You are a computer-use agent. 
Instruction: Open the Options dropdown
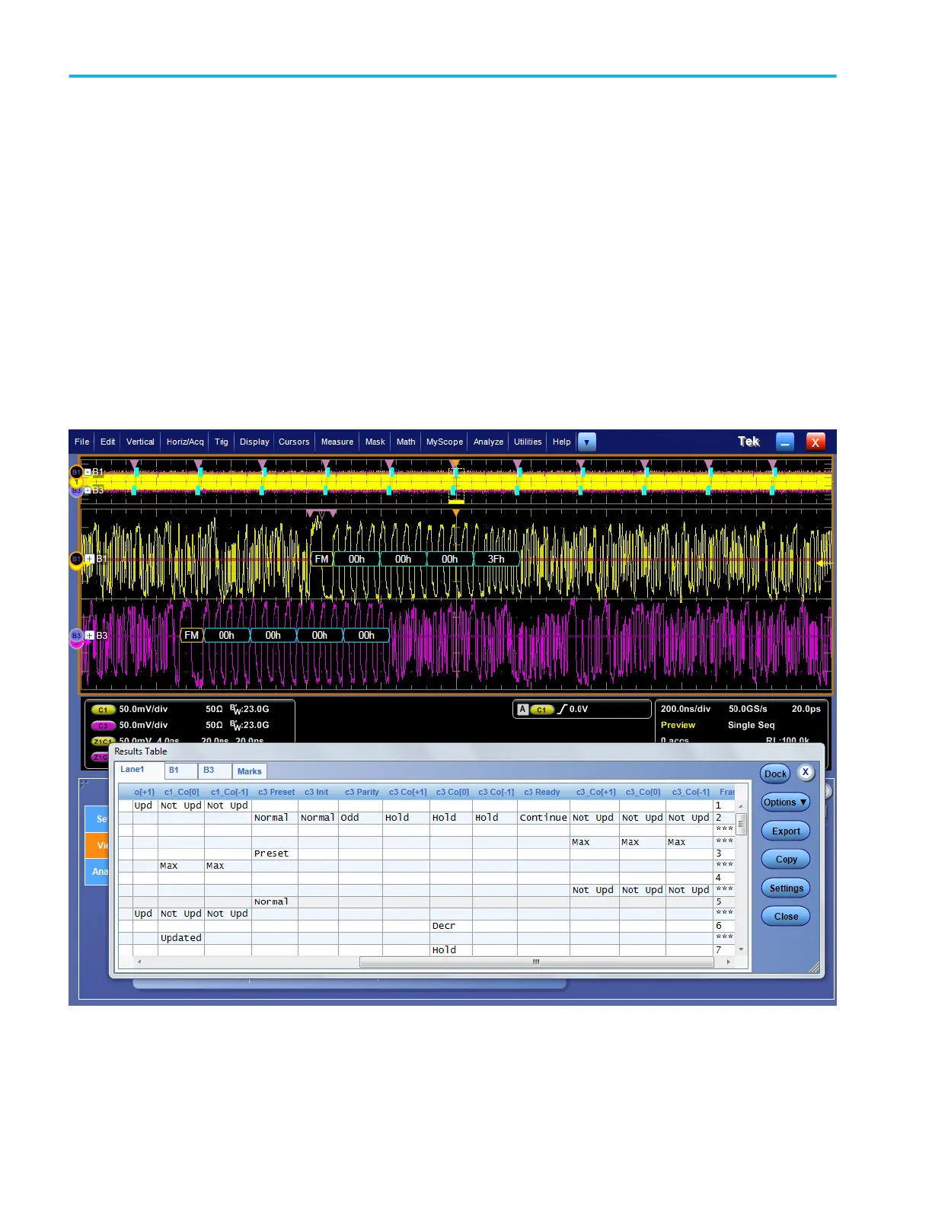tap(786, 802)
